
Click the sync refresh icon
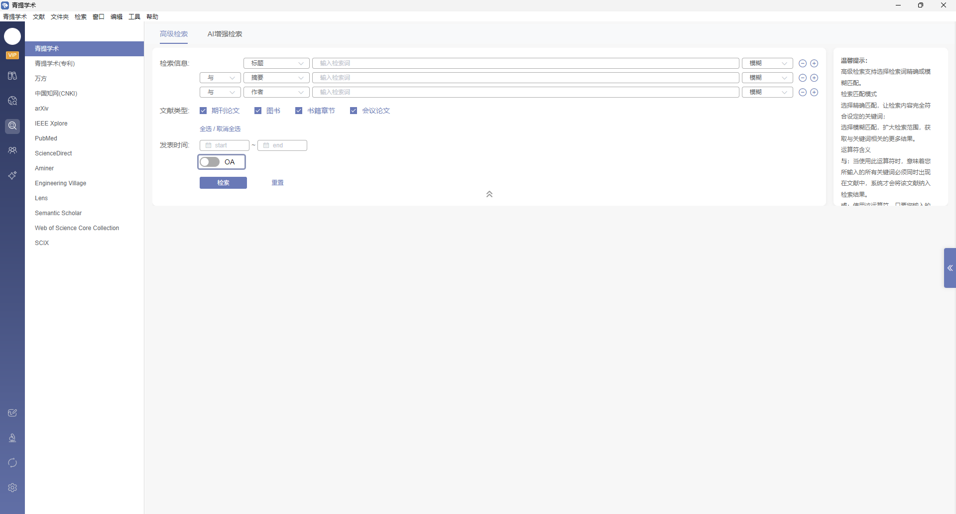12,463
